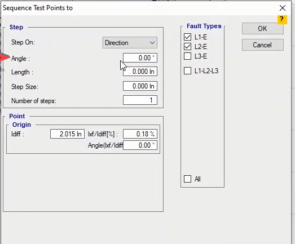Check the All fault types box

click(x=187, y=179)
